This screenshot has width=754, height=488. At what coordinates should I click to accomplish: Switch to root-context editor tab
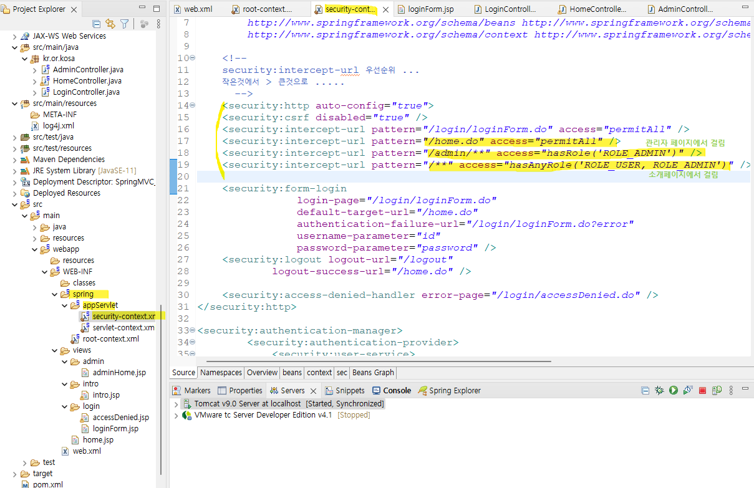[x=262, y=9]
